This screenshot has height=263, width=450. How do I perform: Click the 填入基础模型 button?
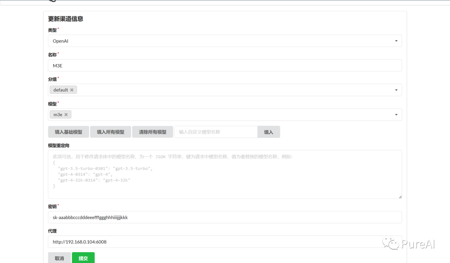pyautogui.click(x=68, y=131)
